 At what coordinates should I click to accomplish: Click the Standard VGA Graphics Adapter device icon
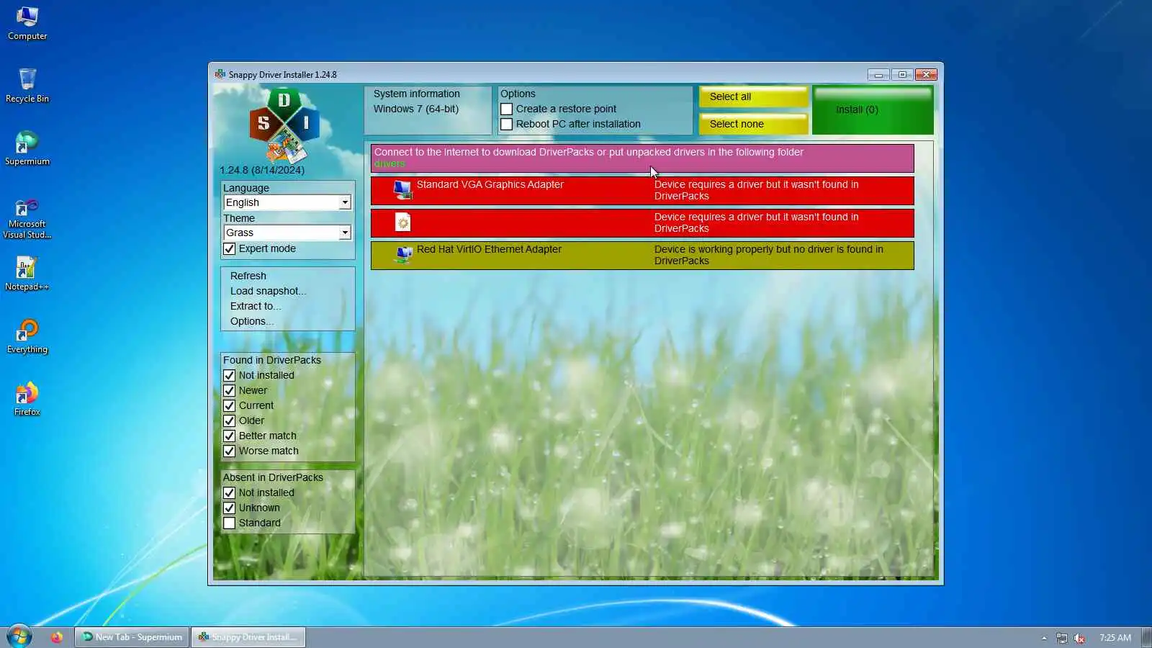[x=402, y=189]
